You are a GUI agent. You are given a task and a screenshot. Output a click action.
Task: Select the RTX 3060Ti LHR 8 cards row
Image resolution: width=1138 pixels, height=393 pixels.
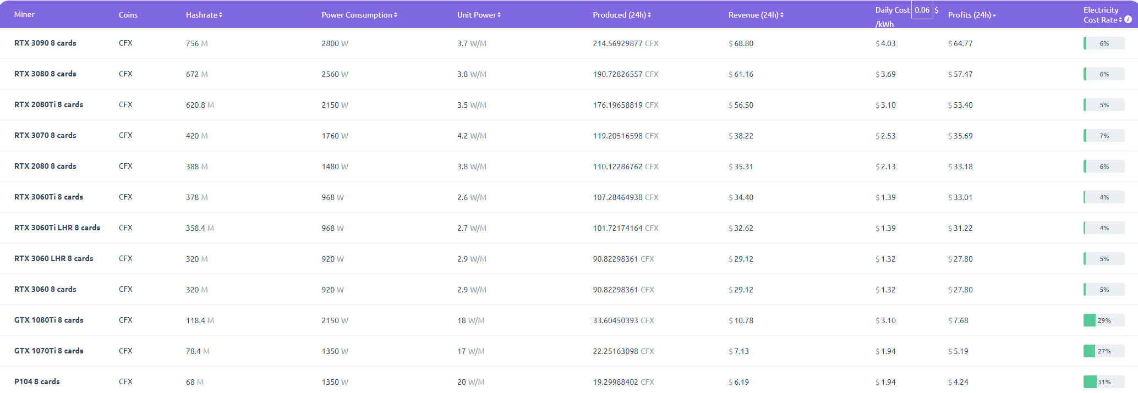57,228
